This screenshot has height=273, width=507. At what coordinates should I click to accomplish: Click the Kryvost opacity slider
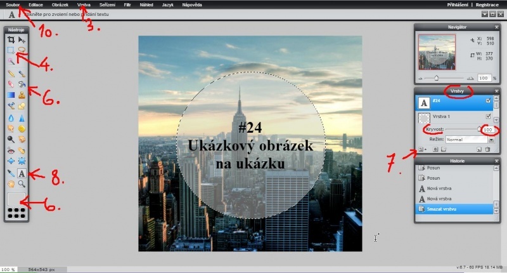coord(459,129)
